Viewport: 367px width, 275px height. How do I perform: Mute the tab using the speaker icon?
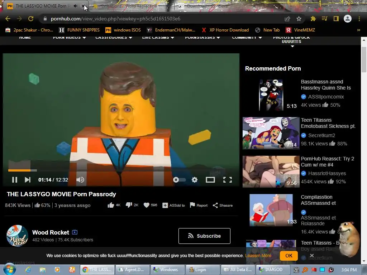click(x=75, y=6)
